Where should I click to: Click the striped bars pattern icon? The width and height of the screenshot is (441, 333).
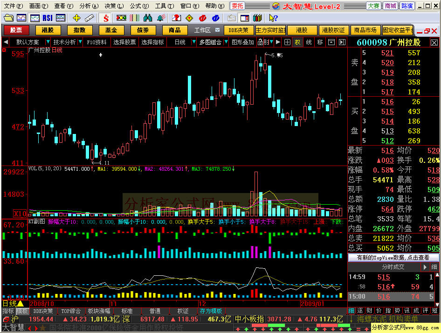134,18
